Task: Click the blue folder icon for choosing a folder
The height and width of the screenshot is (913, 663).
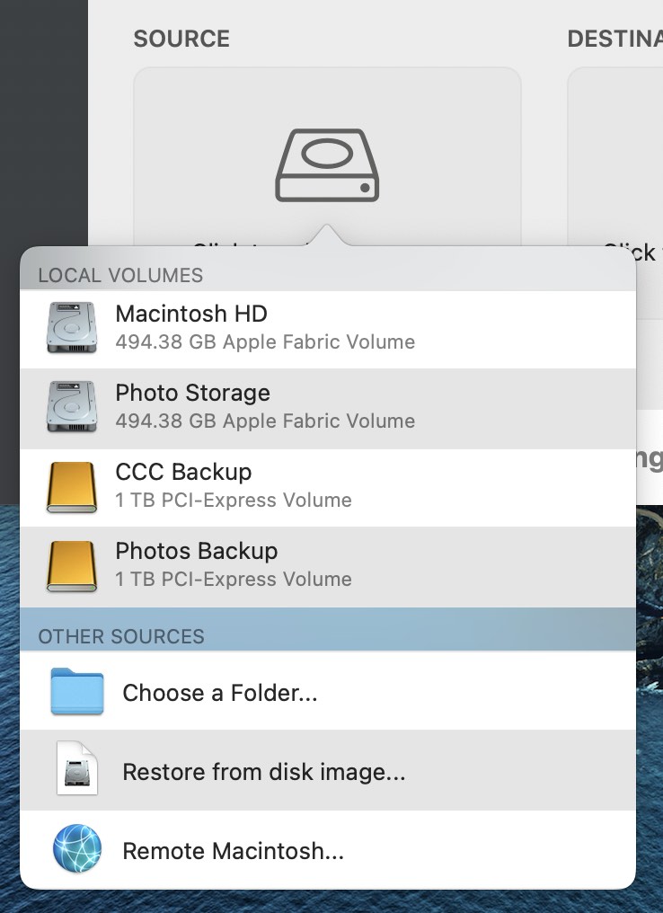Action: tap(75, 692)
